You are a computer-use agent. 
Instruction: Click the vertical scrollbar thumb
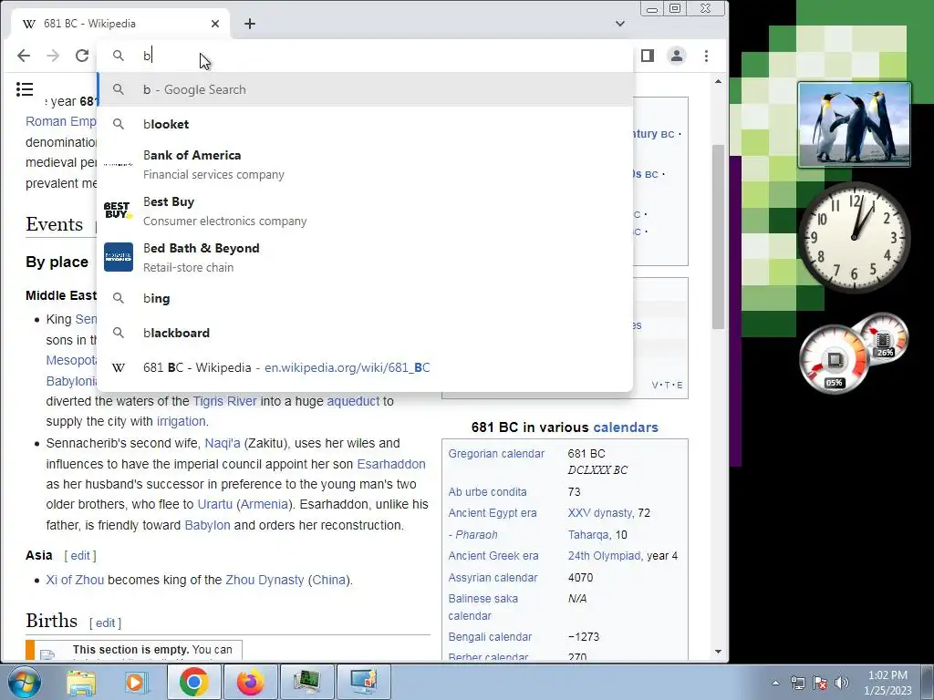[x=719, y=236]
